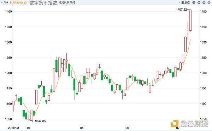Viewport: 212px width, 131px height.
Task: Open chart settings gear icon
Action: (x=209, y=2)
